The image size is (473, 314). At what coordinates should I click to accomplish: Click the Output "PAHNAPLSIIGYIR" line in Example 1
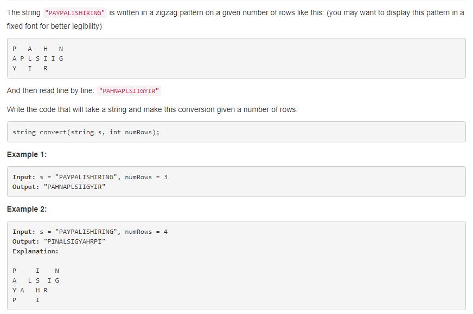click(59, 187)
